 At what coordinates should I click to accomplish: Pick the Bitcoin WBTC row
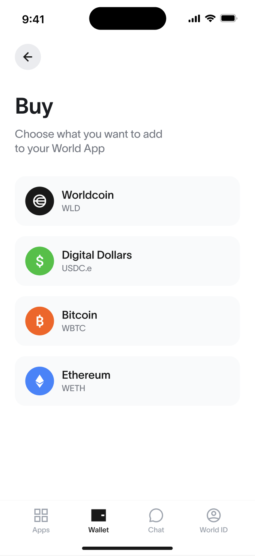coord(127,321)
